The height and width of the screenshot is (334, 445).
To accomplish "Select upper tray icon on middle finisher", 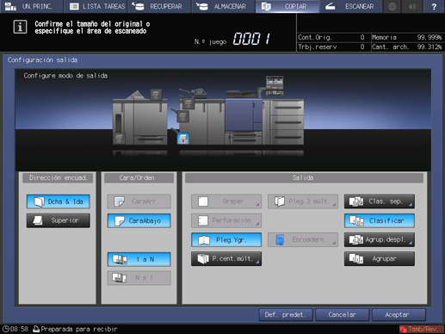I will point(189,103).
